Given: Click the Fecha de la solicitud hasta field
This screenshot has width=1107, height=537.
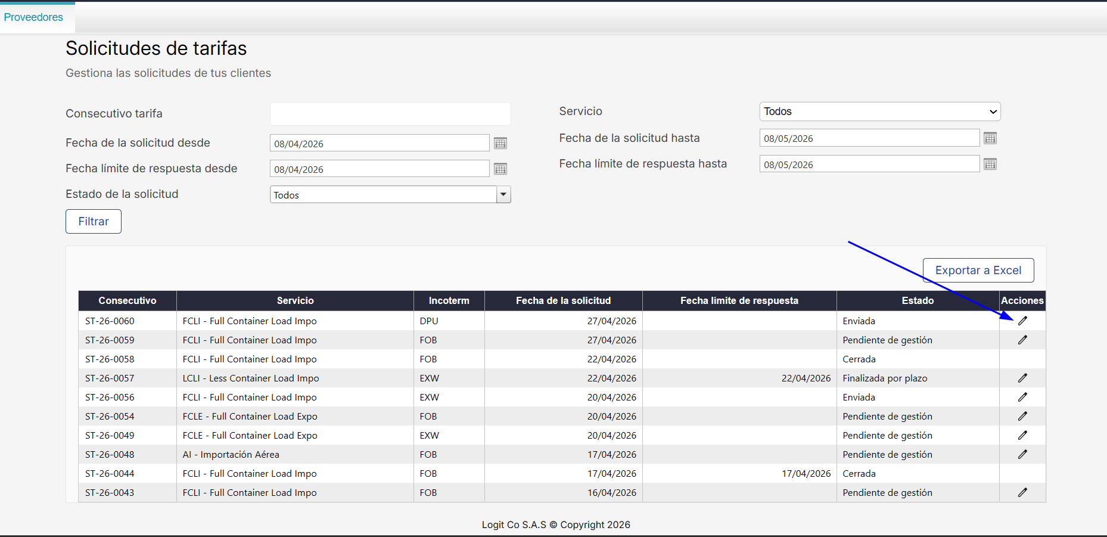Looking at the screenshot, I should [x=869, y=138].
